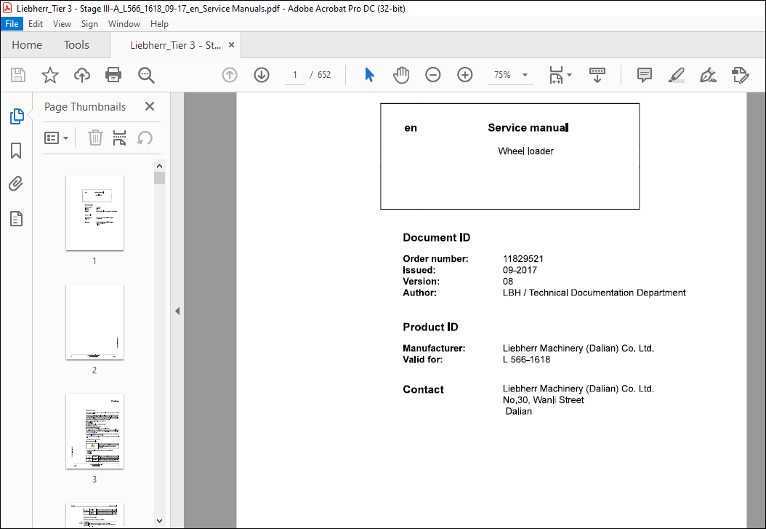The height and width of the screenshot is (529, 766).
Task: Open the sign document pen tool
Action: 708,75
